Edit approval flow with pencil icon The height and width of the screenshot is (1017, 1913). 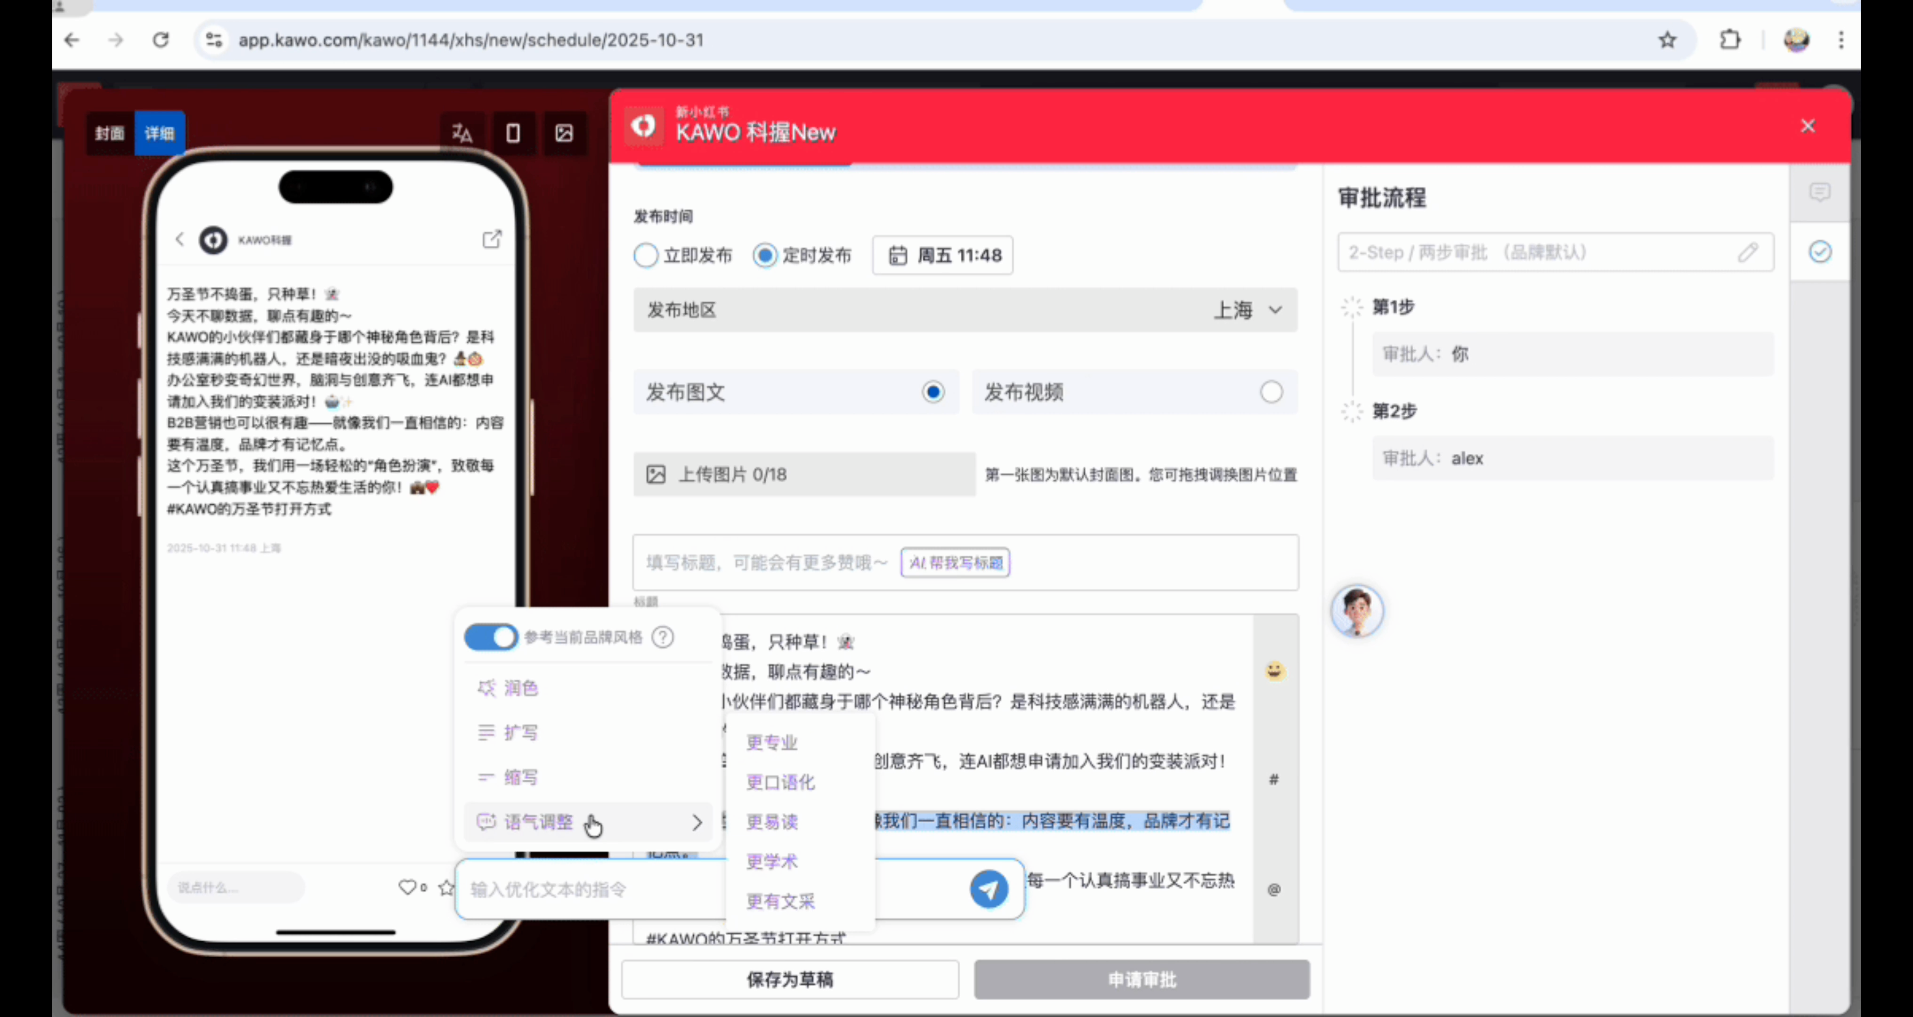click(x=1747, y=252)
